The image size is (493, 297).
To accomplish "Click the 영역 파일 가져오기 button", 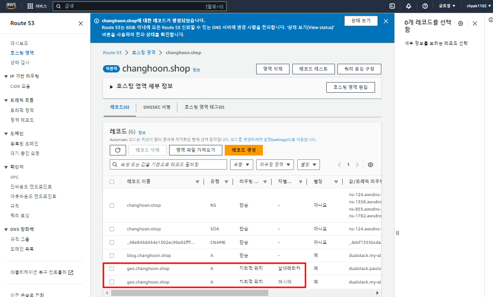I will [x=196, y=150].
